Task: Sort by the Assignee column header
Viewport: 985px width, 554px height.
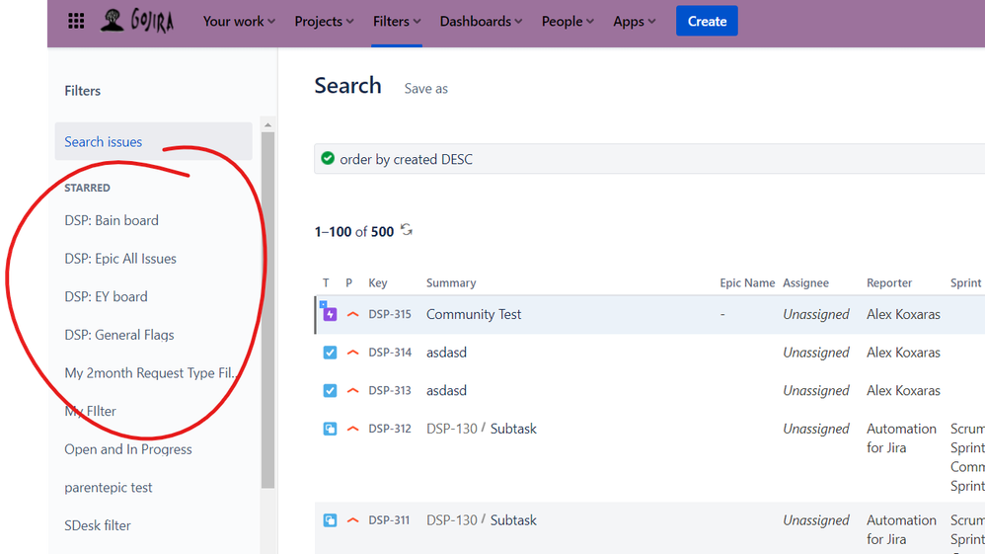Action: [x=805, y=283]
